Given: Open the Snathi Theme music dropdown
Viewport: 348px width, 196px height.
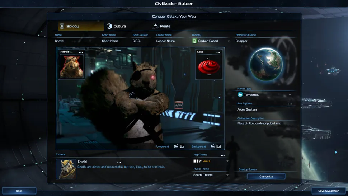Looking at the screenshot, I should (x=211, y=175).
